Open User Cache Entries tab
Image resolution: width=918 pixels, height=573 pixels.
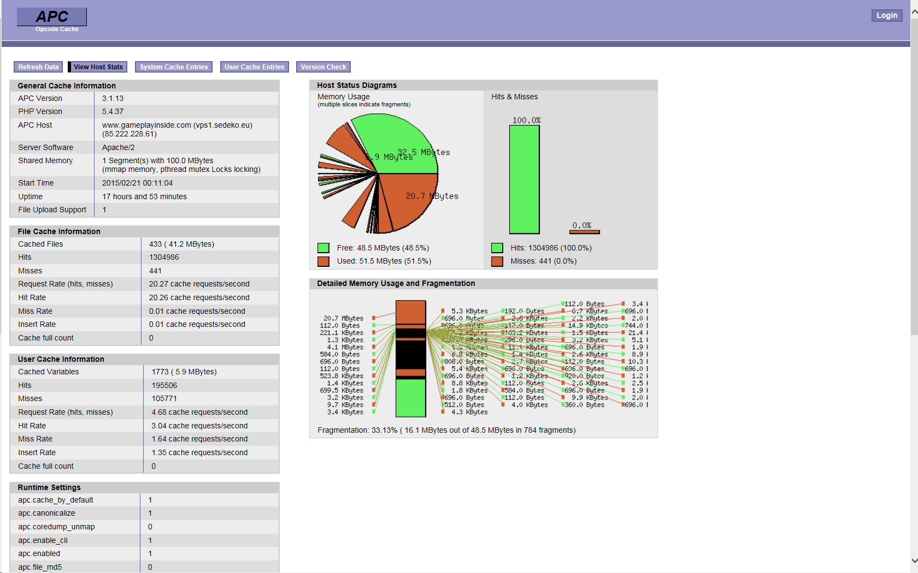[254, 67]
